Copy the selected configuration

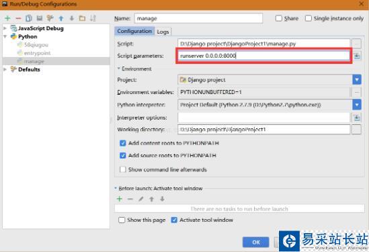(x=29, y=18)
